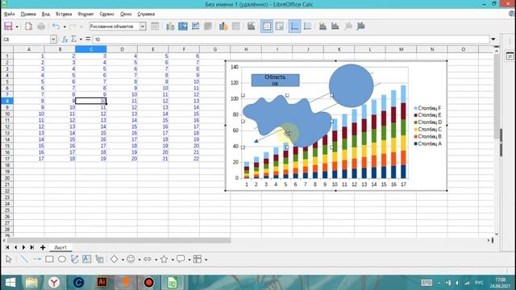Jump to first sheet with navigation arrow
The image size is (516, 290).
click(7, 247)
